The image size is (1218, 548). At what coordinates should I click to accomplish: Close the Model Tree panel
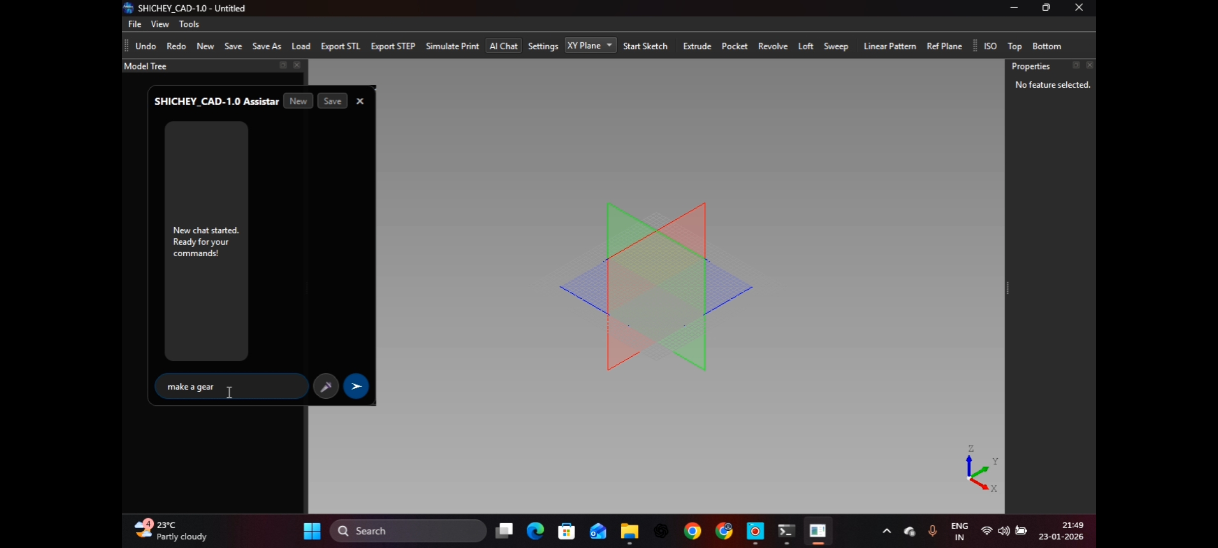(297, 65)
